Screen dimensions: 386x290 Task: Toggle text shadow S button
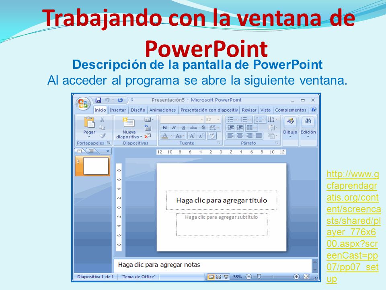(x=203, y=128)
